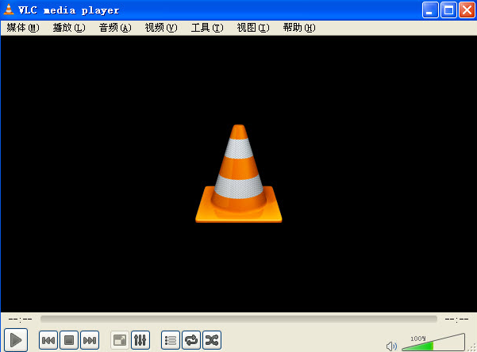Viewport: 477px width, 352px height.
Task: Open extended settings equalizer icon
Action: click(x=140, y=340)
